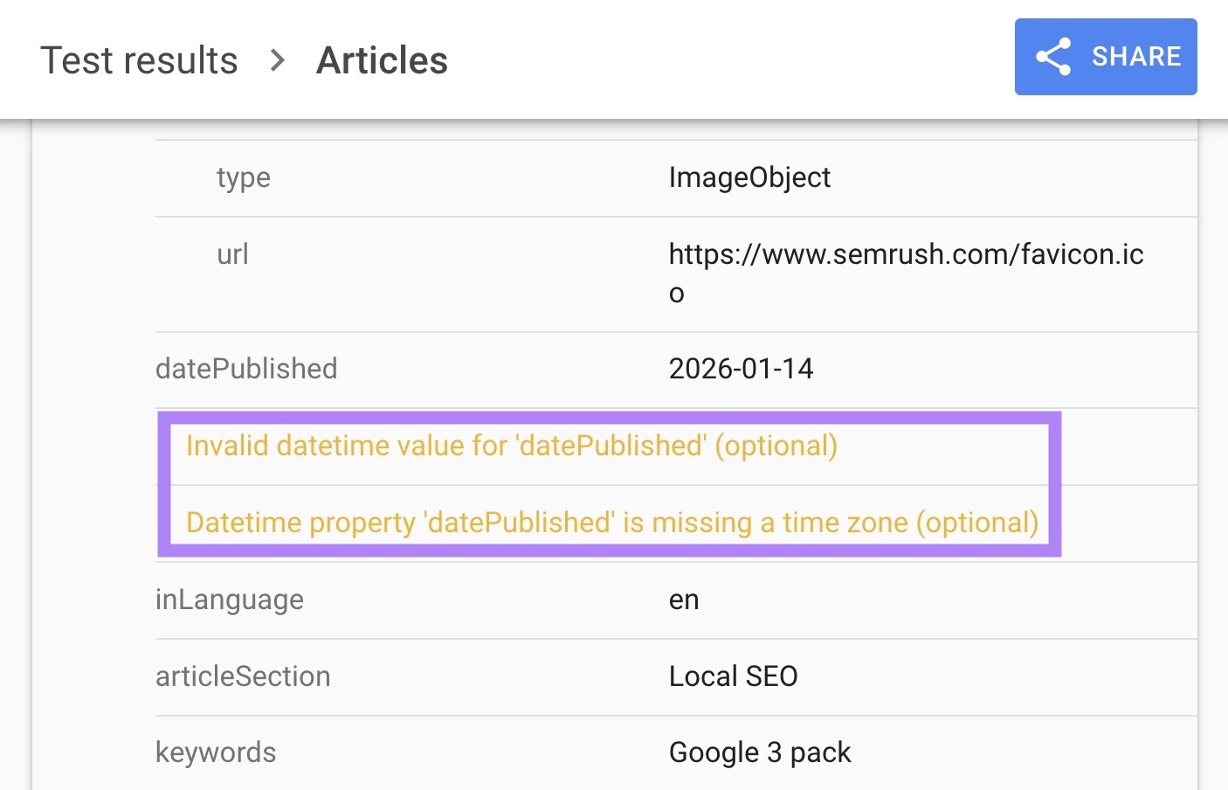The width and height of the screenshot is (1228, 790).
Task: Click the breadcrumb chevron between Test results and Articles
Action: [277, 61]
